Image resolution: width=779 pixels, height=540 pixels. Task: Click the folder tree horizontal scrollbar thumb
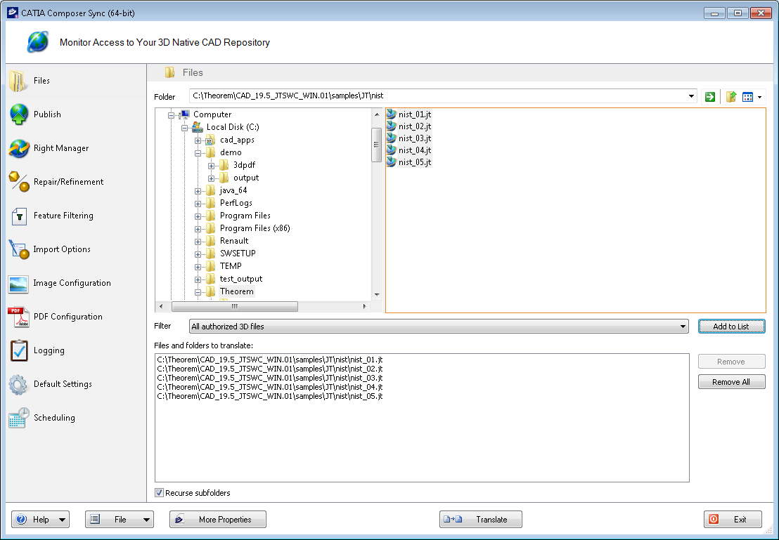[x=235, y=306]
